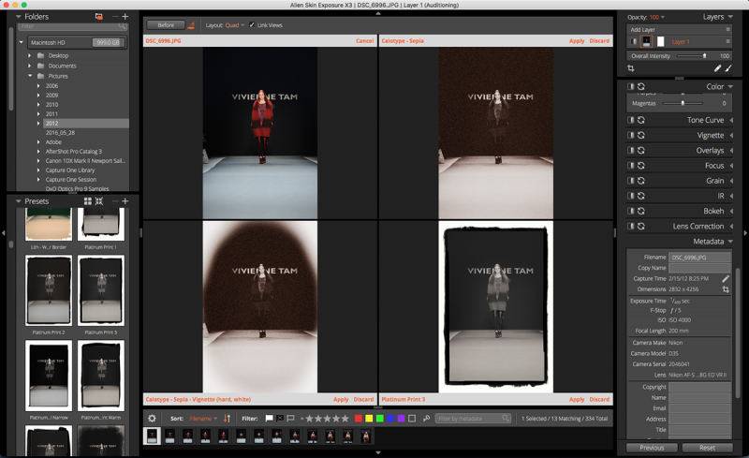749x458 pixels.
Task: Toggle the Link Views checkbox
Action: (252, 25)
